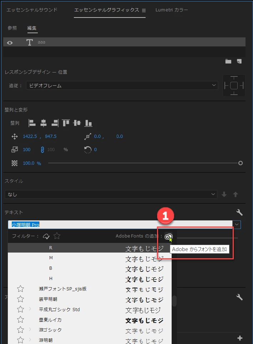Align bottom icon in 整列 row
This screenshot has height=344, width=253.
coord(88,123)
